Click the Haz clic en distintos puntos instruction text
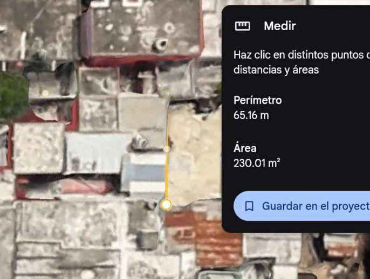This screenshot has height=279, width=370. [x=302, y=62]
